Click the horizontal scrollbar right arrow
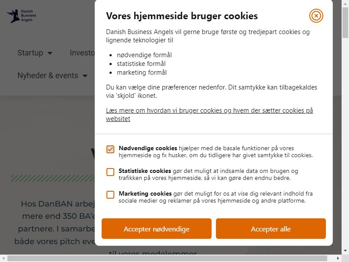This screenshot has height=262, width=349. click(338, 258)
